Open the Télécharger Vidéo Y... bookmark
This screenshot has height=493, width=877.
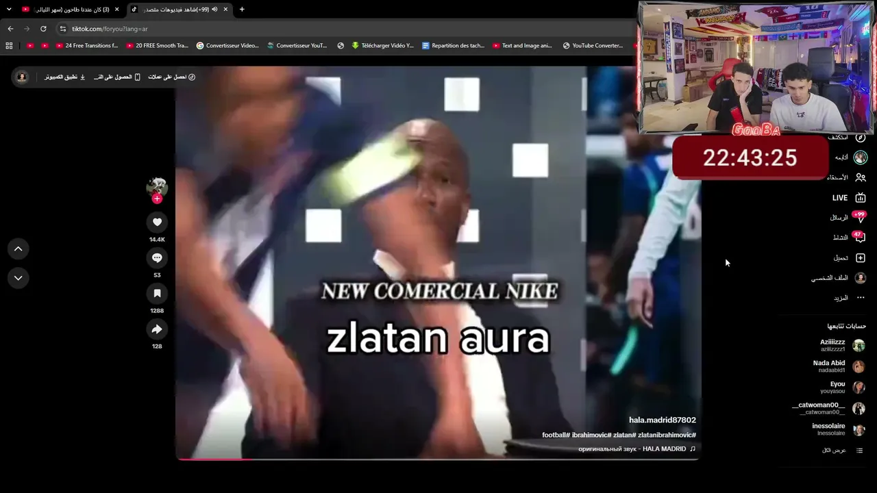[x=382, y=46]
